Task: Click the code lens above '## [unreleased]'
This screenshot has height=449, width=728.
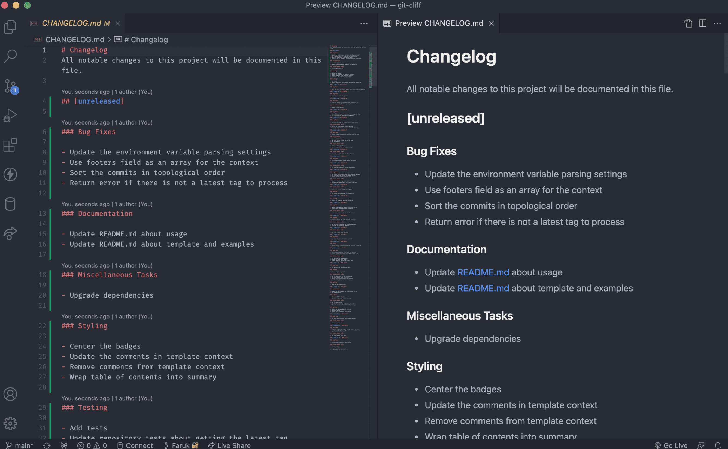Action: click(107, 92)
